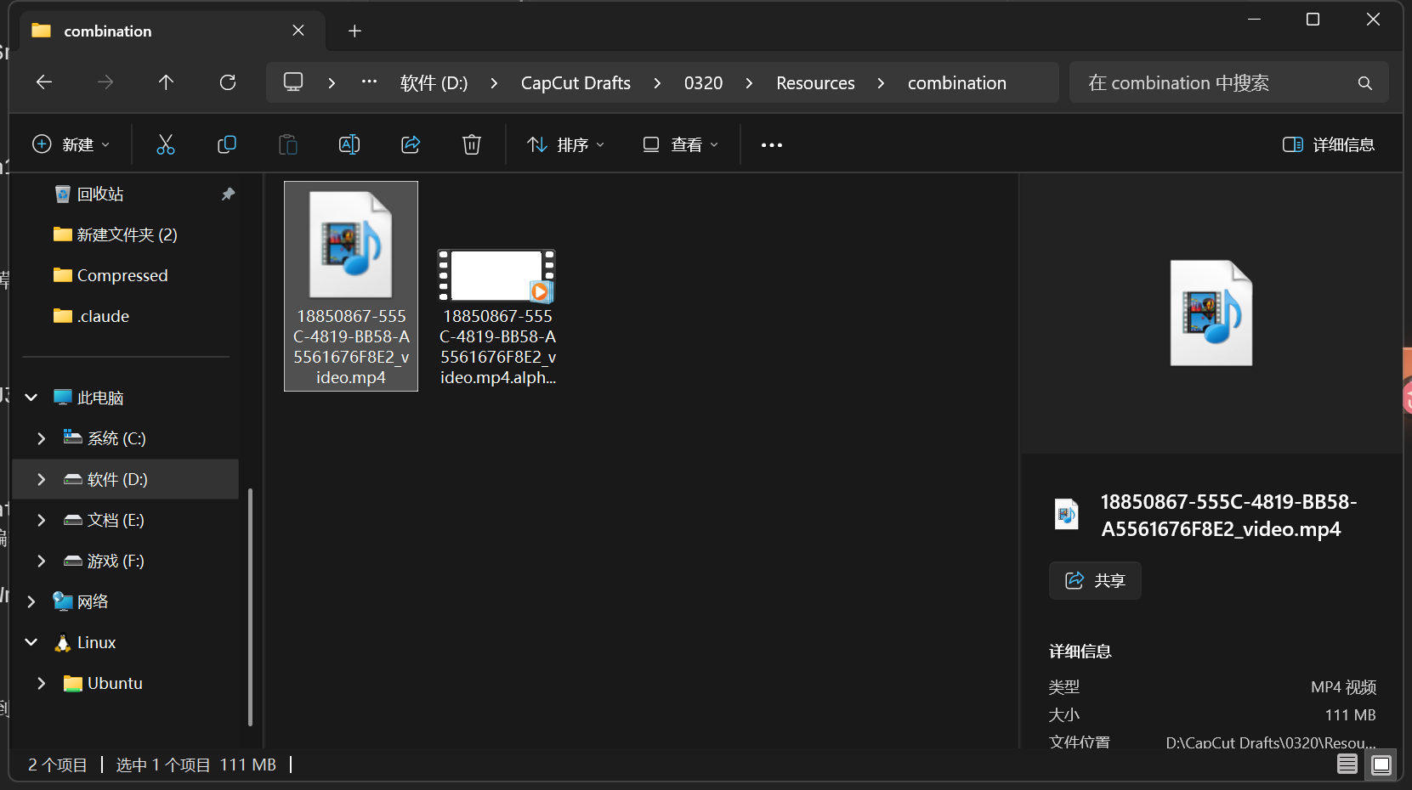Expand the Ubuntu folder node

coord(41,683)
